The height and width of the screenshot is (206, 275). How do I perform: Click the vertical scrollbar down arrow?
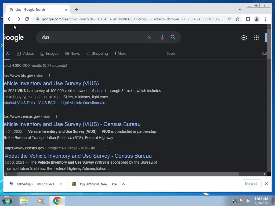click(x=269, y=169)
